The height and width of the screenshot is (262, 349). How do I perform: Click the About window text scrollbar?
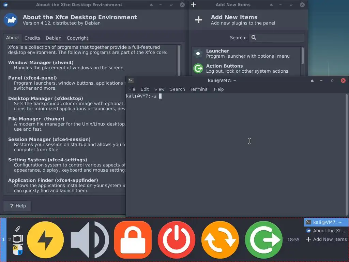coord(179,61)
